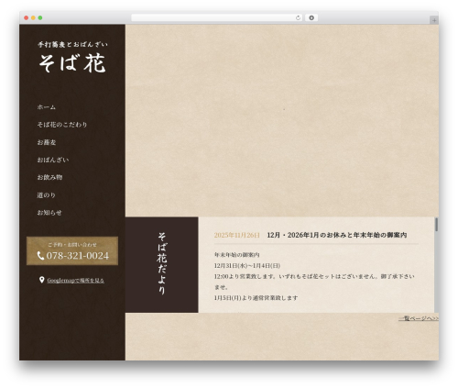
Task: Click the そば花 site logo
Action: pos(72,58)
